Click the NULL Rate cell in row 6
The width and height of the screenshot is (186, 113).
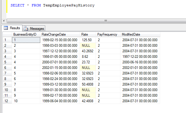88,68
